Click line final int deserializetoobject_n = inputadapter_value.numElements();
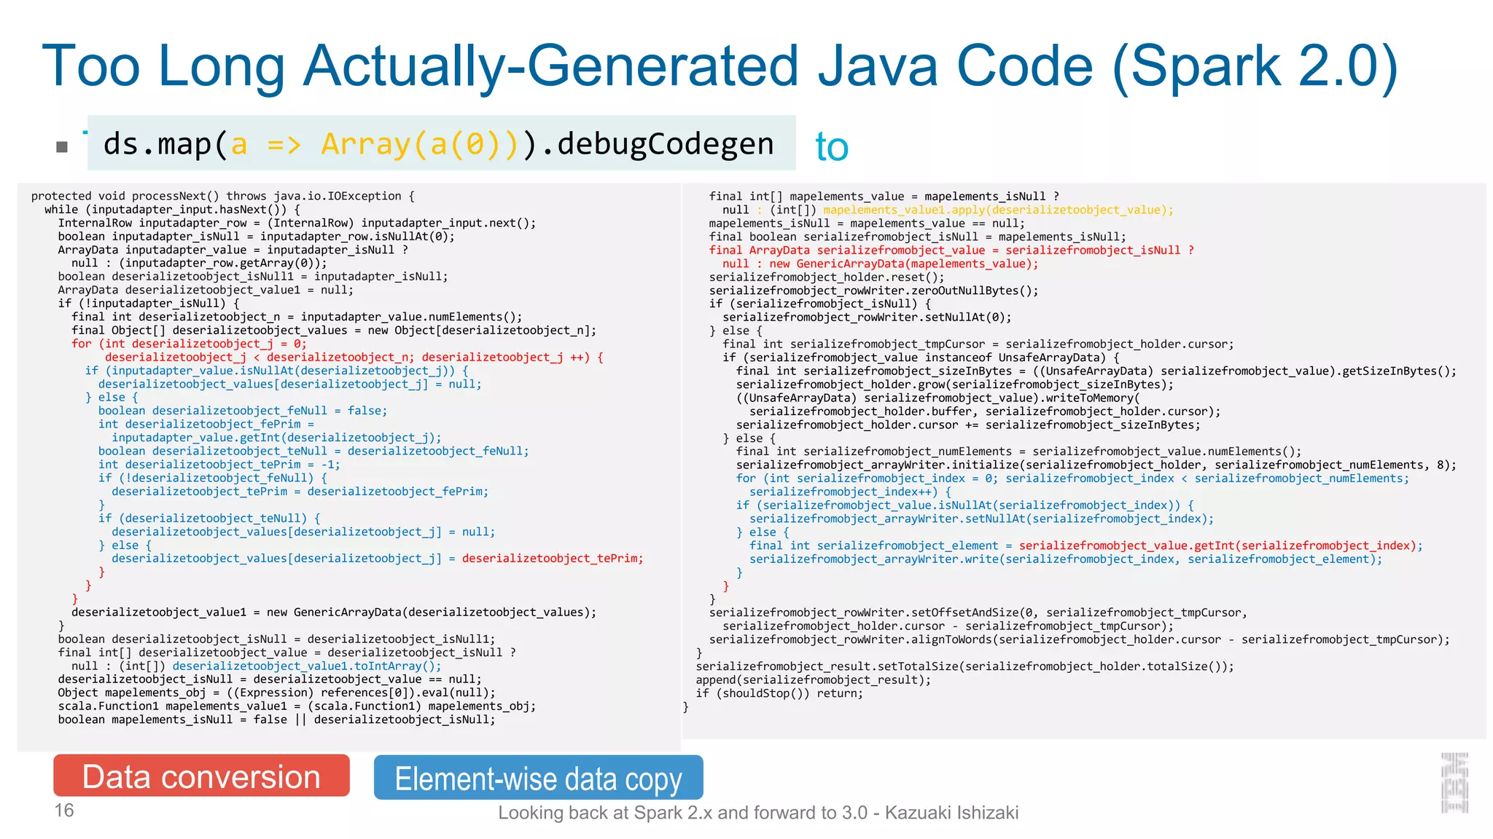 coord(297,317)
